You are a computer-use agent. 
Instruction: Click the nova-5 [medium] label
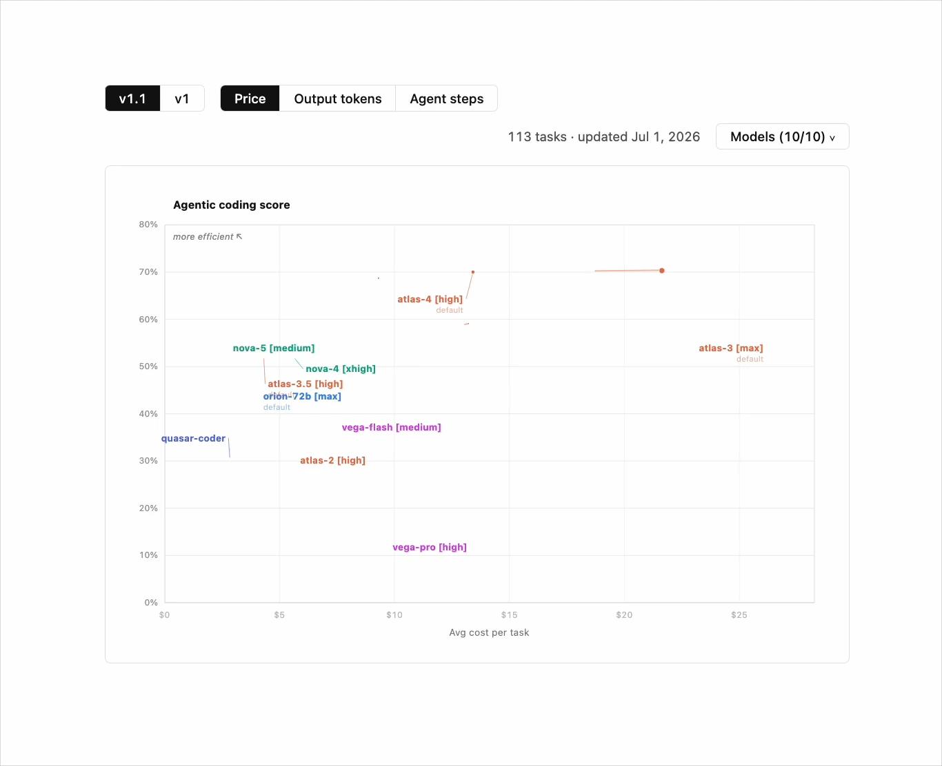274,348
